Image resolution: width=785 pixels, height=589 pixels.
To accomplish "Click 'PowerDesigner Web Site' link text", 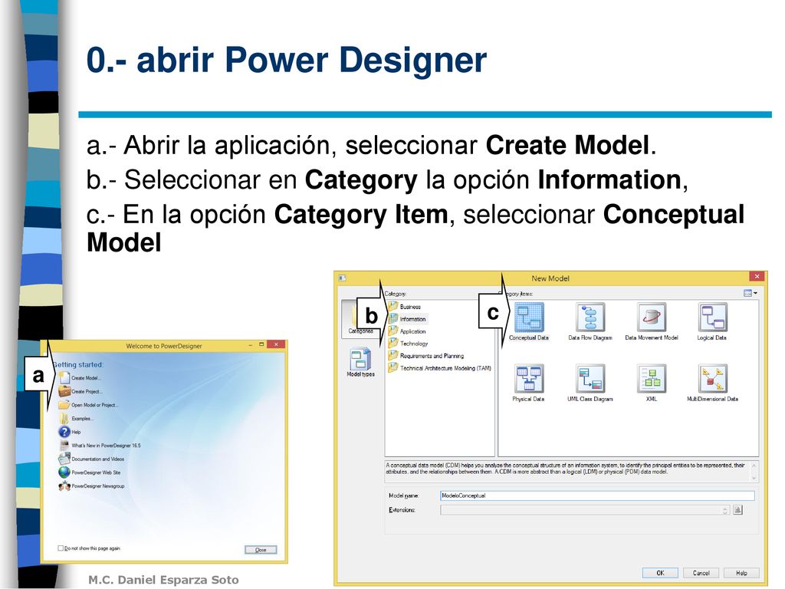I will click(x=96, y=472).
